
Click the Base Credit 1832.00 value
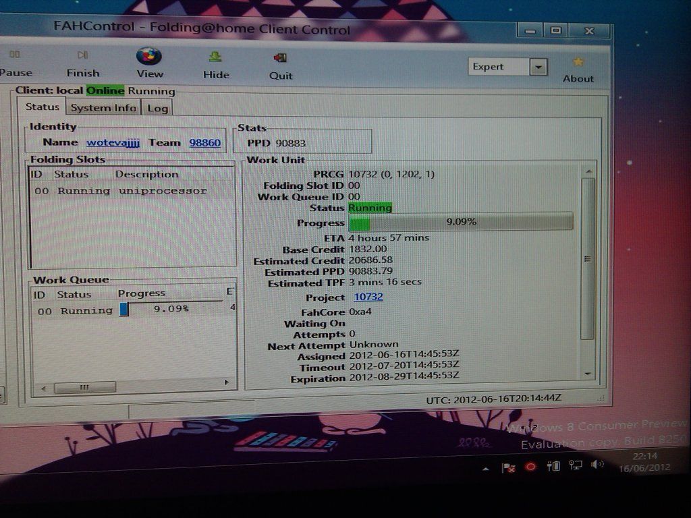368,250
